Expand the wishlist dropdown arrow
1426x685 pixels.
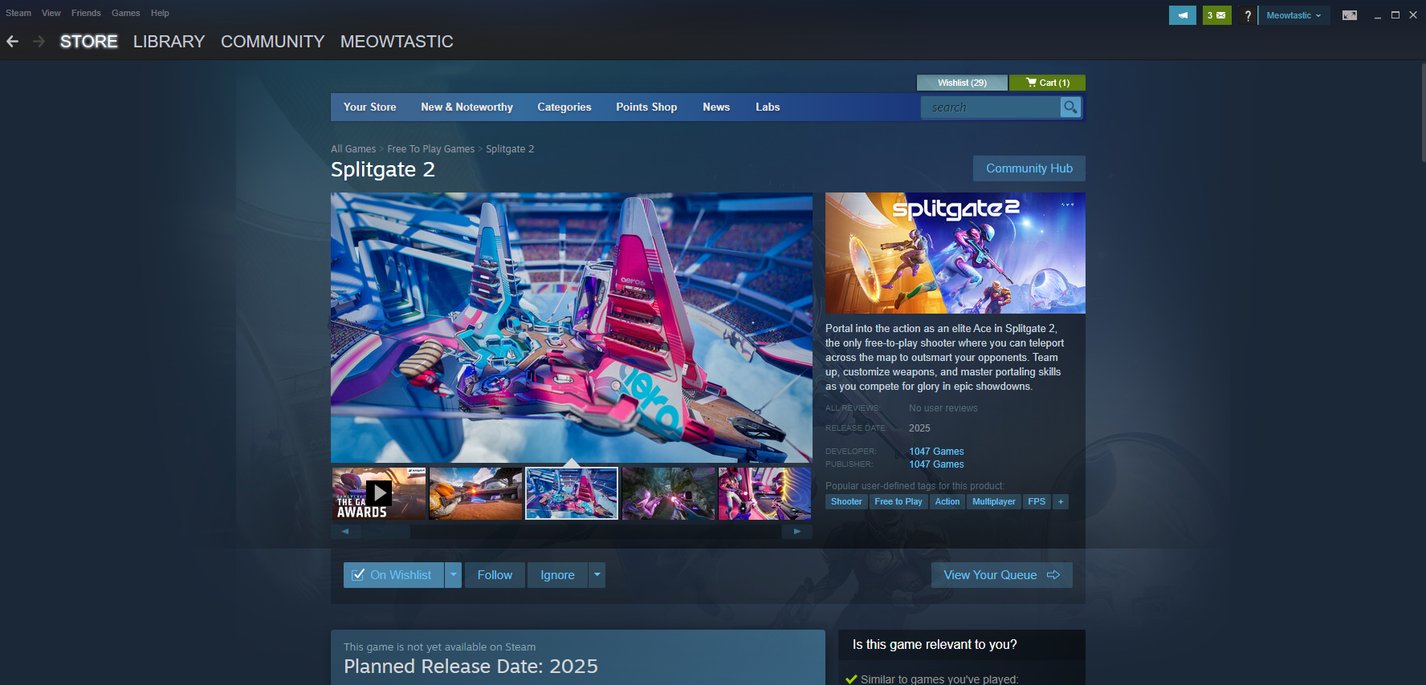453,575
